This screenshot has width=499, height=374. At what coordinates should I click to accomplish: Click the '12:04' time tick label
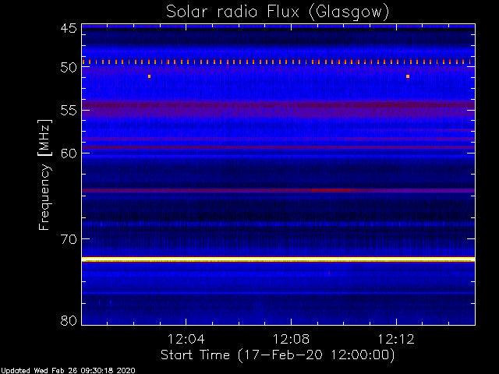click(186, 340)
